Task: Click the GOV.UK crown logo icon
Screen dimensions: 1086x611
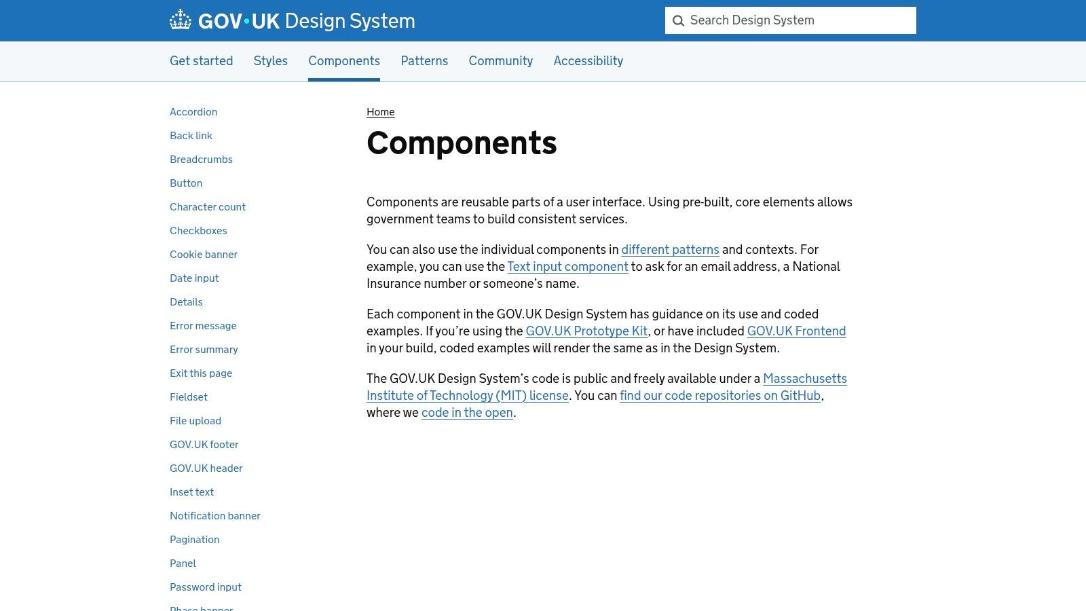Action: (x=181, y=20)
